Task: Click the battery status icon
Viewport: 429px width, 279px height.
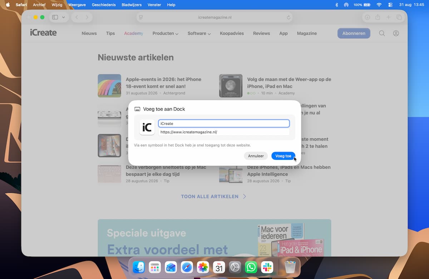Action: click(x=367, y=5)
